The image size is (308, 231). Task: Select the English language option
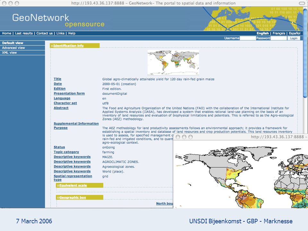[x=263, y=33]
